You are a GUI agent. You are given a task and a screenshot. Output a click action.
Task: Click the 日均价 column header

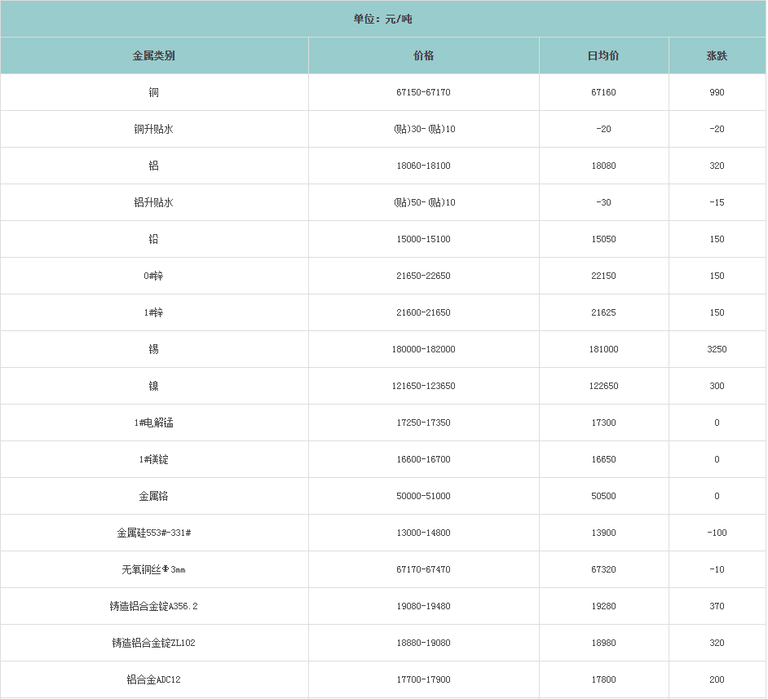pyautogui.click(x=603, y=56)
